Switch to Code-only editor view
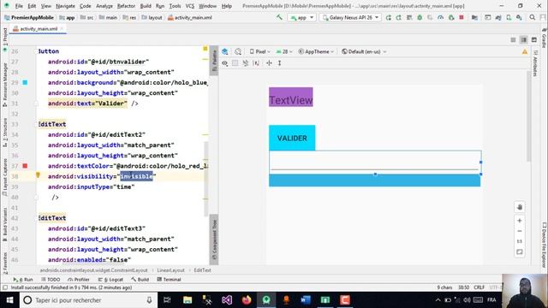 pyautogui.click(x=513, y=40)
